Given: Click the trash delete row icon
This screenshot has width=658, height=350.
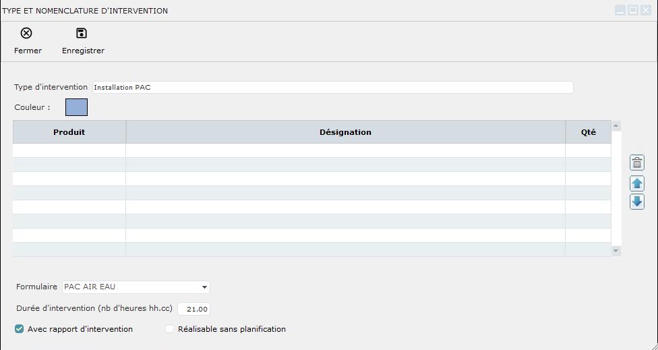Looking at the screenshot, I should (x=637, y=163).
